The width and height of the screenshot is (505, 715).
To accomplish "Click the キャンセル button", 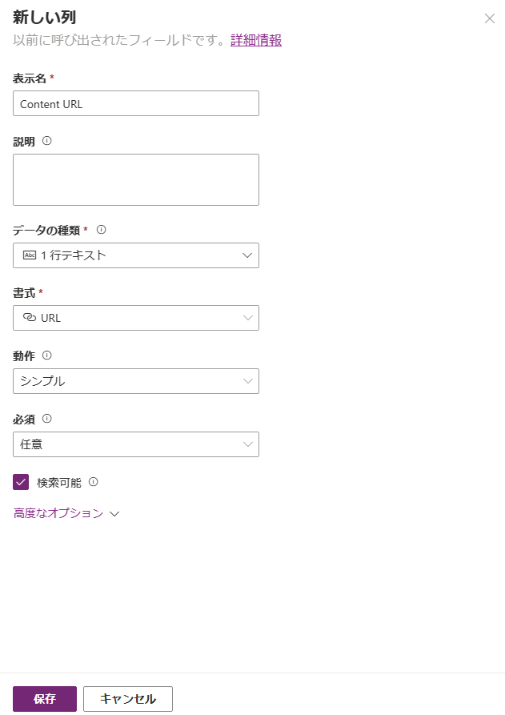I will coord(127,698).
